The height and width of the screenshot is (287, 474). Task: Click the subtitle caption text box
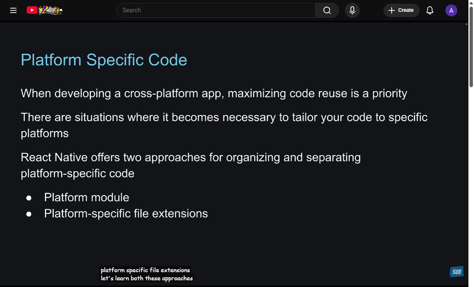click(x=147, y=274)
